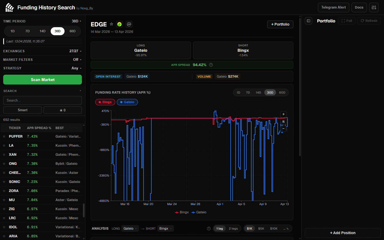The width and height of the screenshot is (384, 240).
Task: Sort results by Ticker column header
Action: 15,128
